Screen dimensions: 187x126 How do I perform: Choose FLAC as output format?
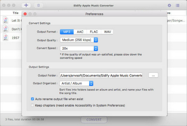pos(94,32)
